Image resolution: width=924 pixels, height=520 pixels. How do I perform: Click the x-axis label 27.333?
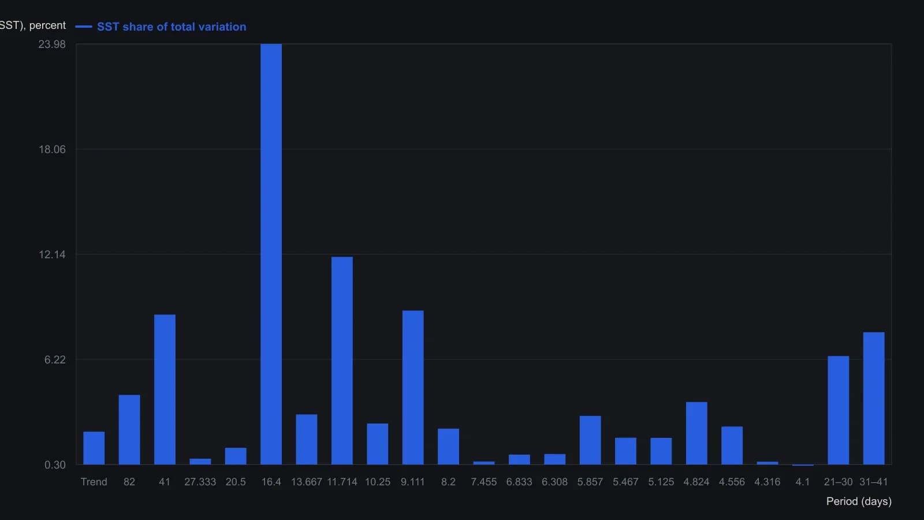[200, 482]
